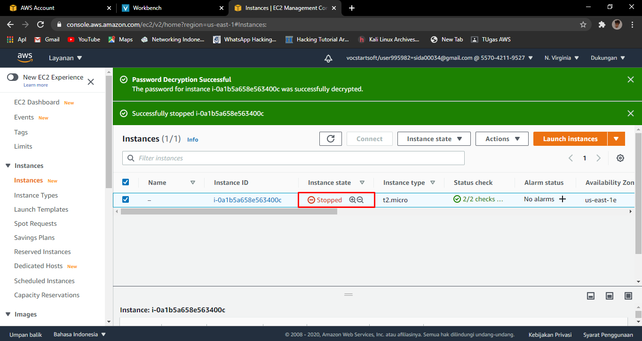Click Learn more under New EC2 Experience
The image size is (642, 341).
coord(36,85)
